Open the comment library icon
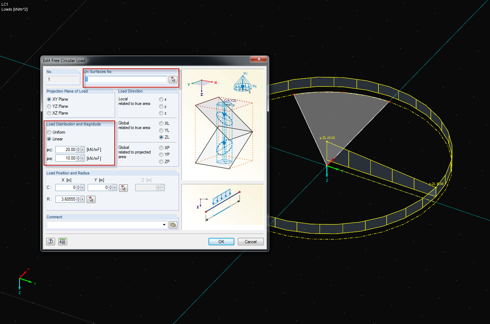This screenshot has height=324, width=490. (x=173, y=225)
